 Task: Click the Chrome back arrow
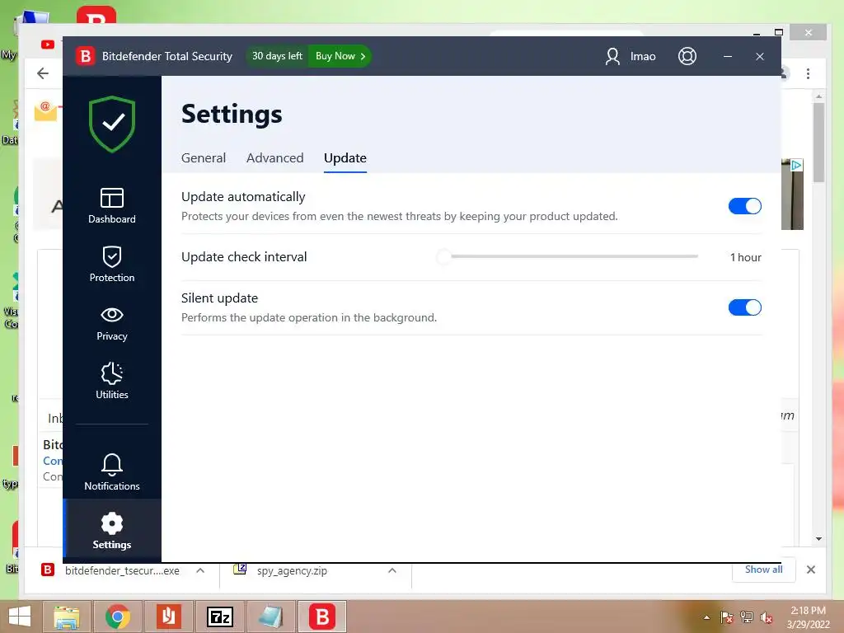tap(43, 73)
